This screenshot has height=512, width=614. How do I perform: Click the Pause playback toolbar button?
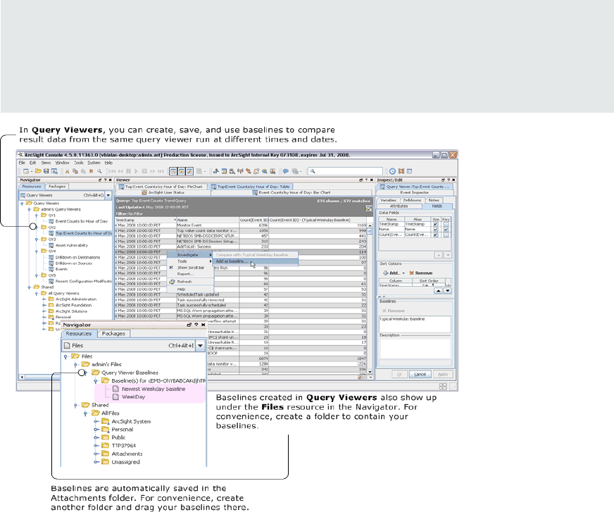pyautogui.click(x=128, y=171)
